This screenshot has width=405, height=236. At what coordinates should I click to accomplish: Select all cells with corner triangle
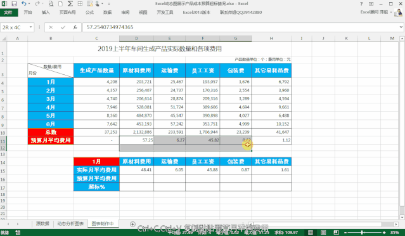tap(4, 39)
